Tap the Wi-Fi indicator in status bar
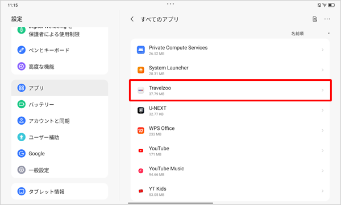The height and width of the screenshot is (205, 341). tap(325, 5)
